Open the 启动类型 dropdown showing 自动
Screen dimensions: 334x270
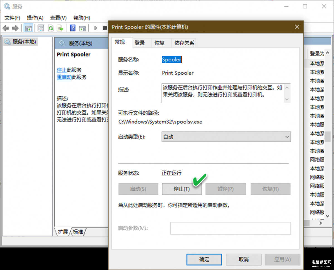[226, 137]
